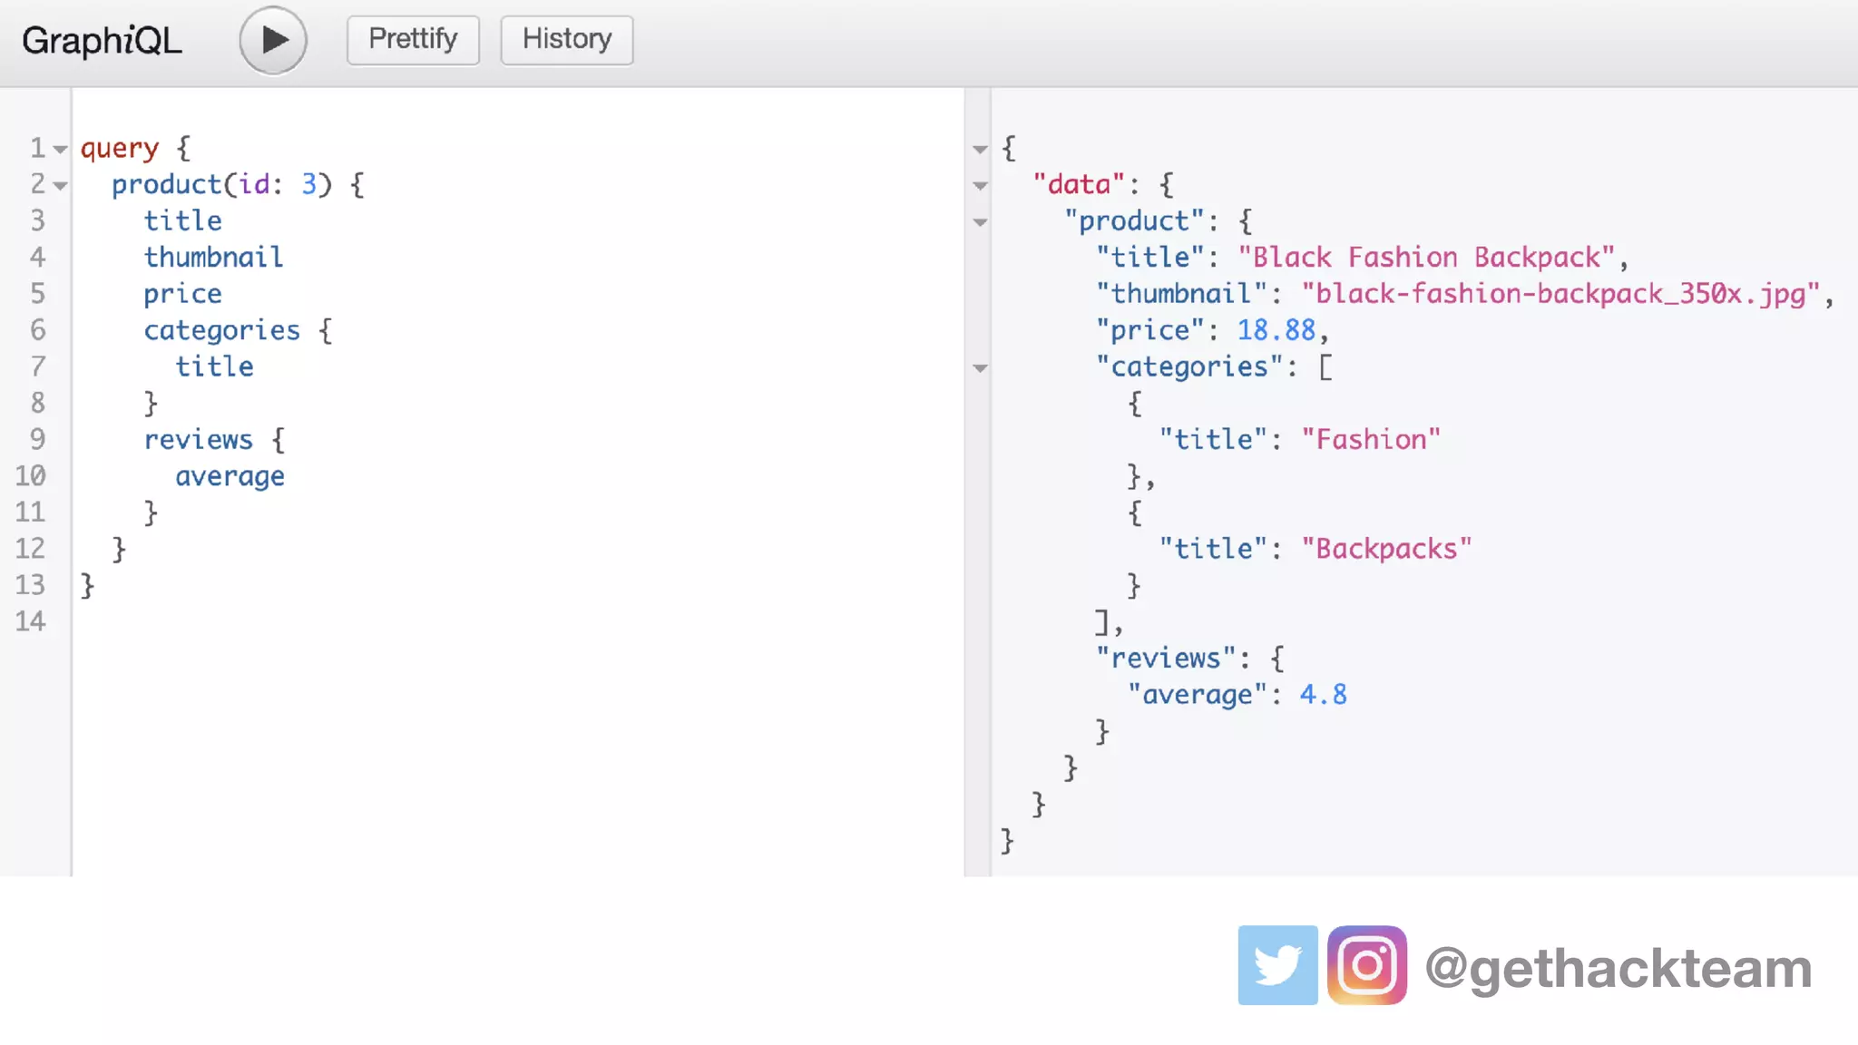
Task: Click the @gethackteam handle text
Action: (1618, 969)
